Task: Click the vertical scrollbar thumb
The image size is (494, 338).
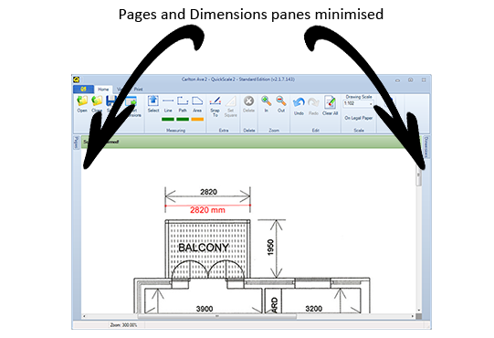Action: (419, 176)
